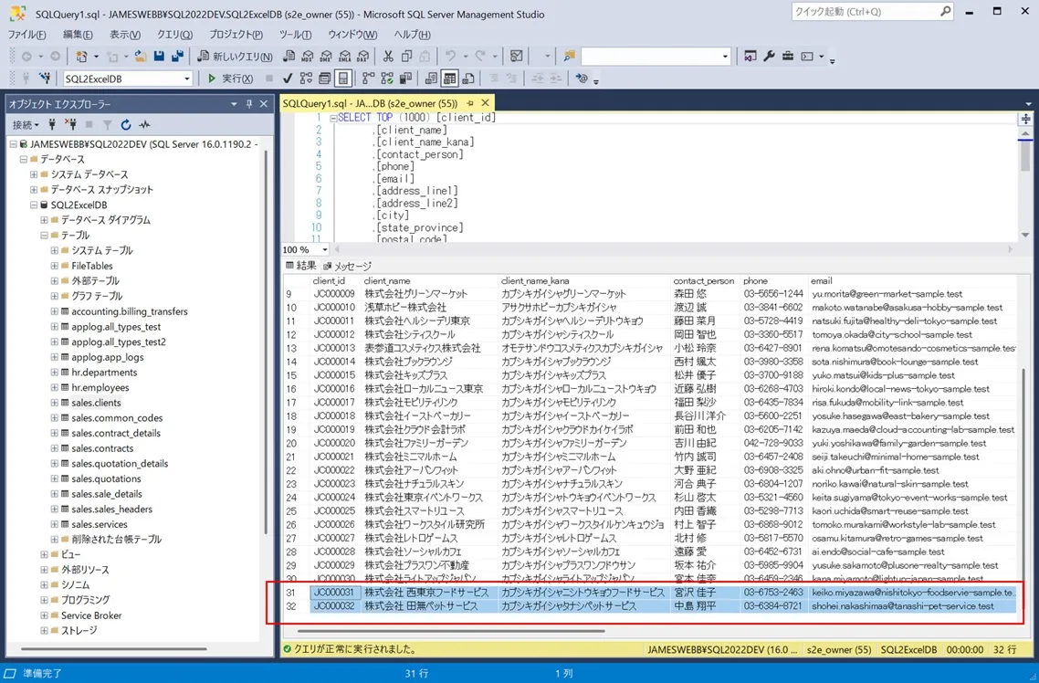Click the XMLA query icon
1039x683 pixels.
345,57
